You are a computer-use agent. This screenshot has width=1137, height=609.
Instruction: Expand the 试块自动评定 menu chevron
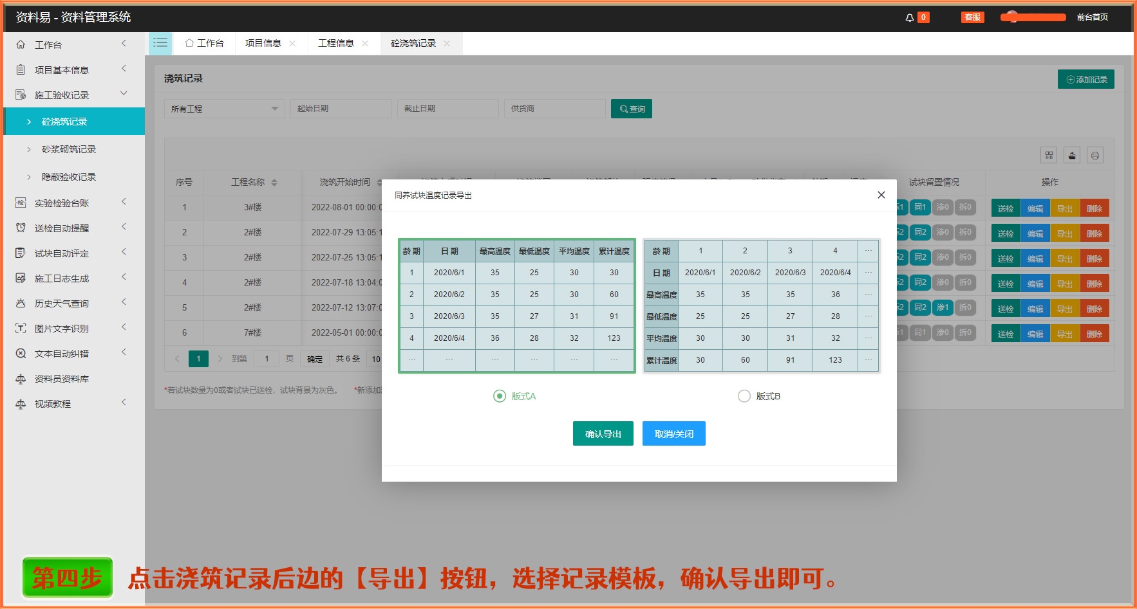pos(124,252)
